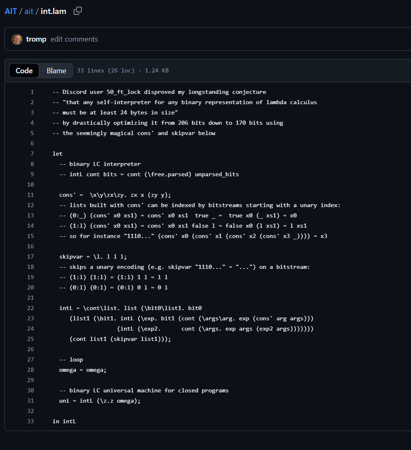Select line number 7 for the let line

tap(32, 154)
